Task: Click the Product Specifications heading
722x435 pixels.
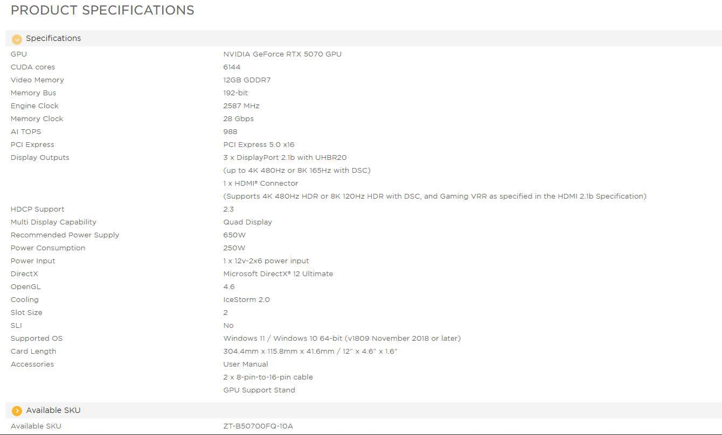Action: coord(102,10)
